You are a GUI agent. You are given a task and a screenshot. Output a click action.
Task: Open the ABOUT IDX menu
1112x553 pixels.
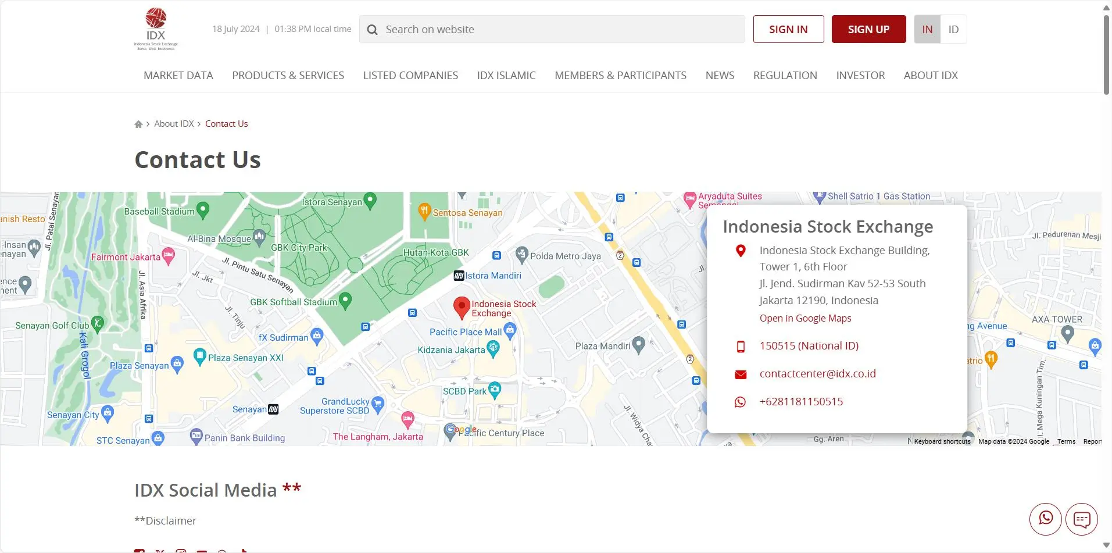click(x=931, y=75)
